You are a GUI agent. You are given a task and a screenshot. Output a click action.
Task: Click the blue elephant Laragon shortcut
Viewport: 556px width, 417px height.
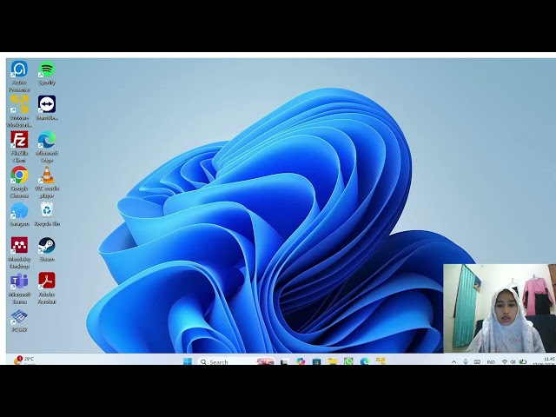click(19, 215)
